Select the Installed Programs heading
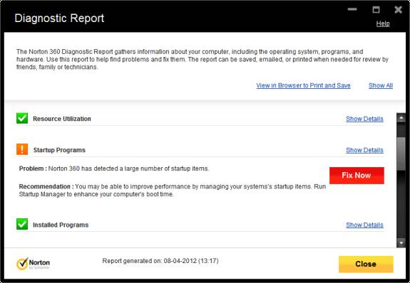The image size is (410, 283). (61, 225)
